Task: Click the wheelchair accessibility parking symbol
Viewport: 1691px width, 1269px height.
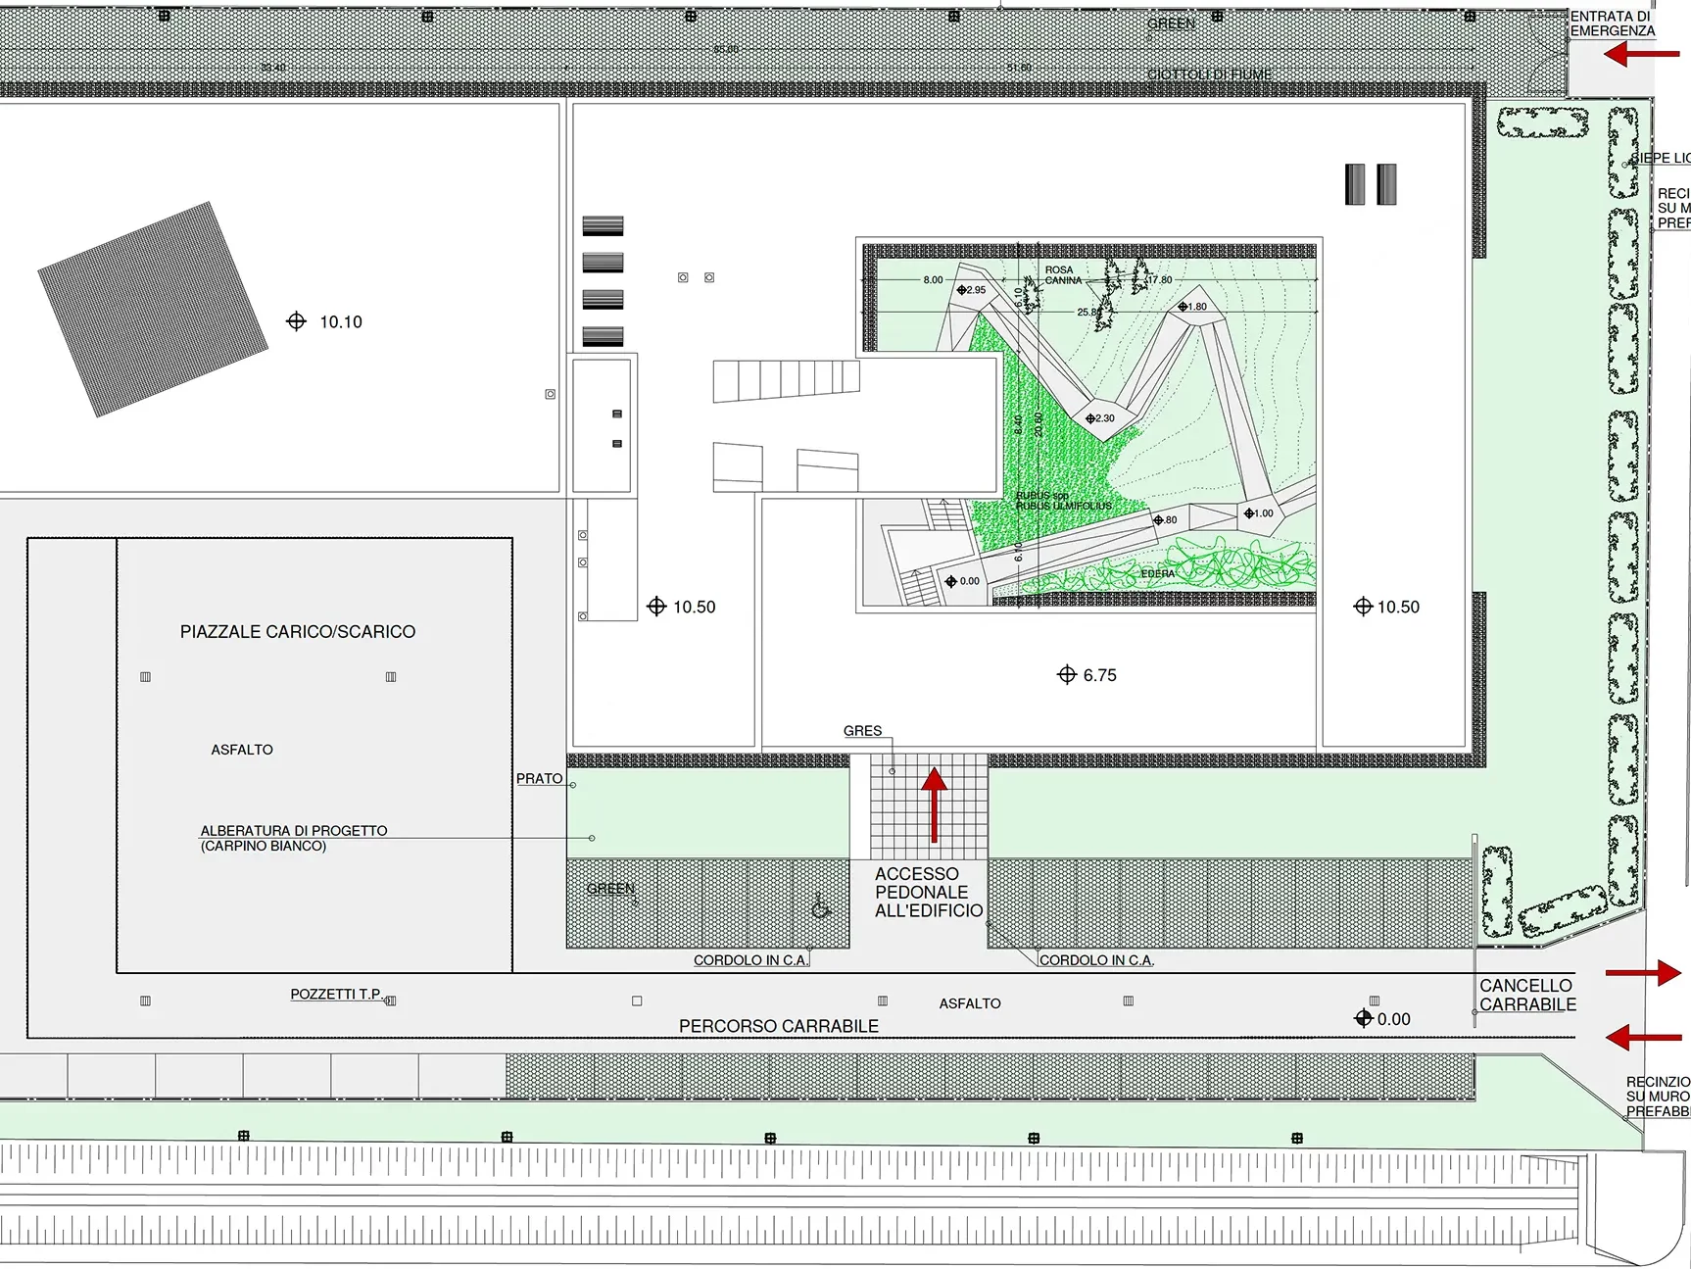Action: pos(821,908)
